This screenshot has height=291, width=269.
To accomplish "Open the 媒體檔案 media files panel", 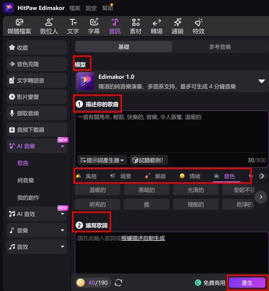I will click(19, 27).
